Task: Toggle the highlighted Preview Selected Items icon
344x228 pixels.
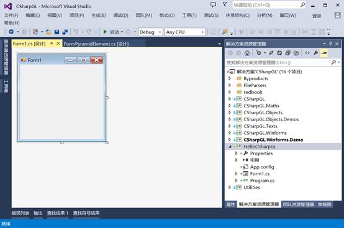Action: click(324, 53)
